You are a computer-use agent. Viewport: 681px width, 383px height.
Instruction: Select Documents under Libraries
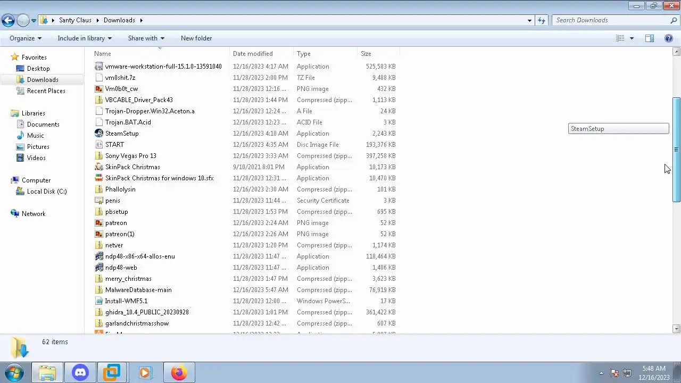click(x=43, y=124)
